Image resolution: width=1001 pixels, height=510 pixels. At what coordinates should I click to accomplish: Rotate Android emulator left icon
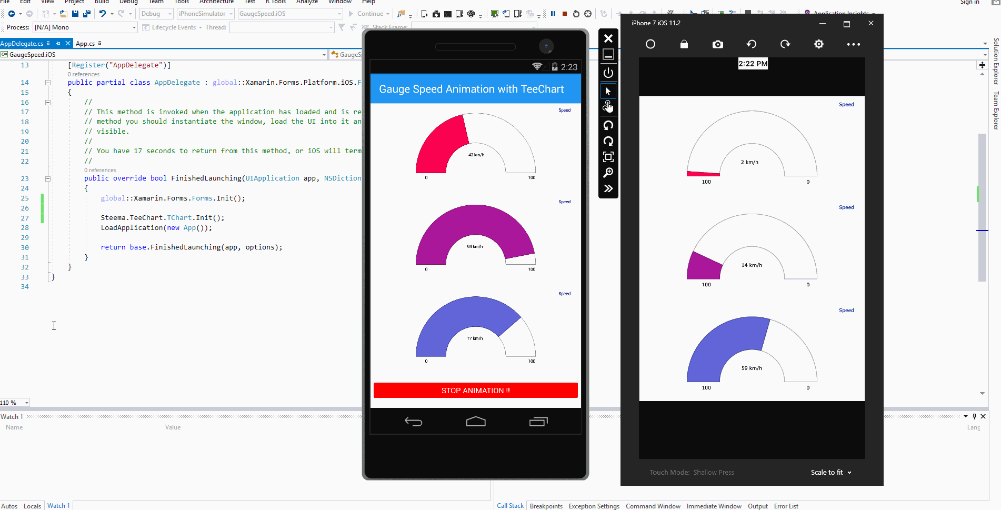608,125
